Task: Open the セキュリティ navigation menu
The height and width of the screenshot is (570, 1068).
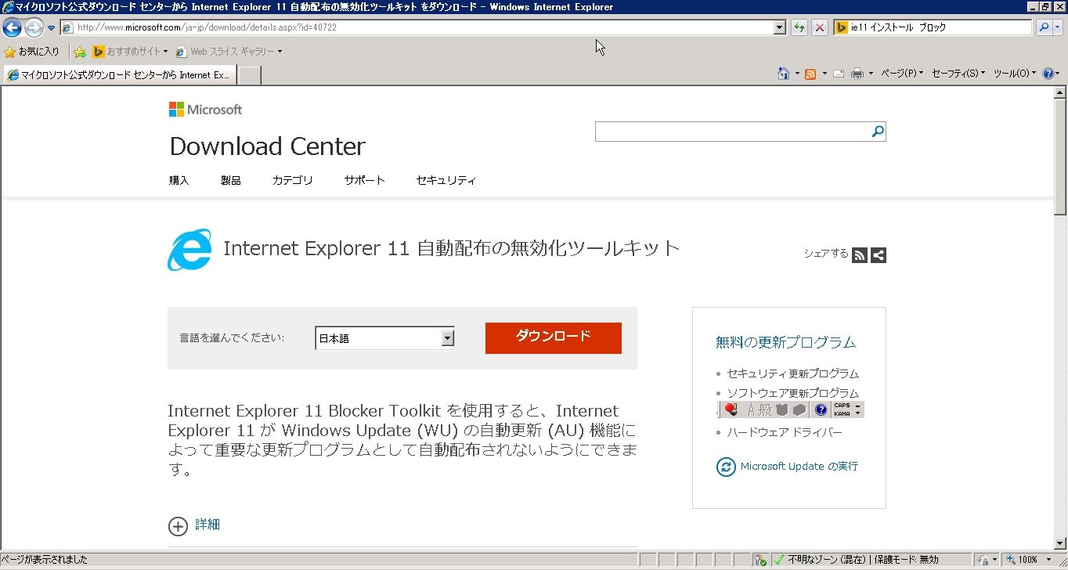Action: tap(446, 180)
